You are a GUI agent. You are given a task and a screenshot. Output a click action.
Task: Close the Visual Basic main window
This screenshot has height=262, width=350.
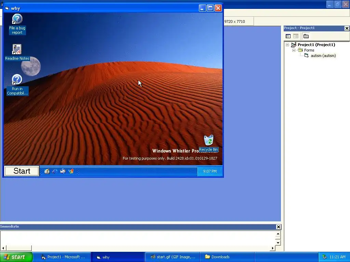point(345,4)
